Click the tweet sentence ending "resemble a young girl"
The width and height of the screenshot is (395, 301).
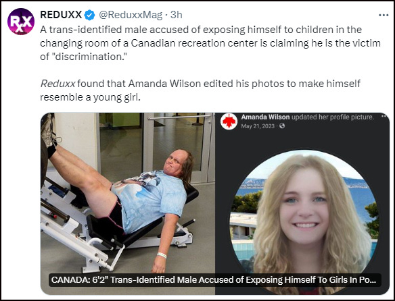point(200,90)
